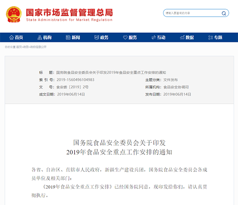238x205 pixels.
Task: Click the 发布日期 value 2019年06月14日
Action: (x=177, y=94)
